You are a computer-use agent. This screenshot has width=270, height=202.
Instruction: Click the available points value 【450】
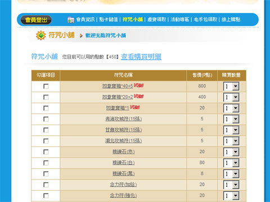(x=112, y=57)
